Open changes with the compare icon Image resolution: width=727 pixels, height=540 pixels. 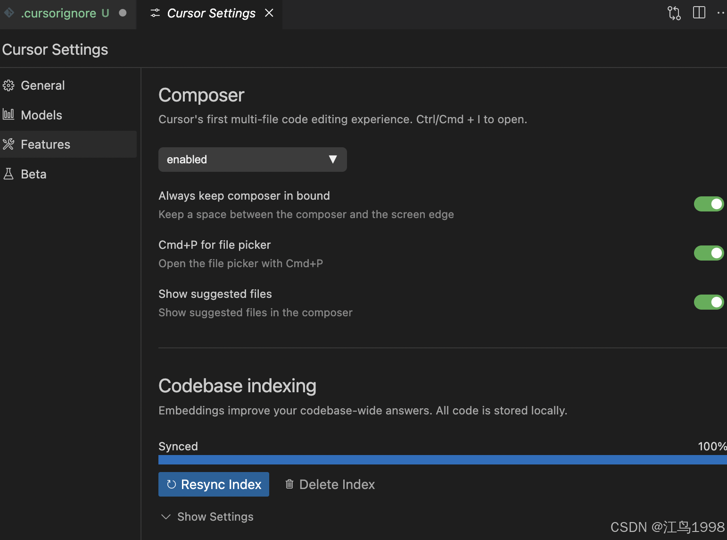tap(674, 13)
